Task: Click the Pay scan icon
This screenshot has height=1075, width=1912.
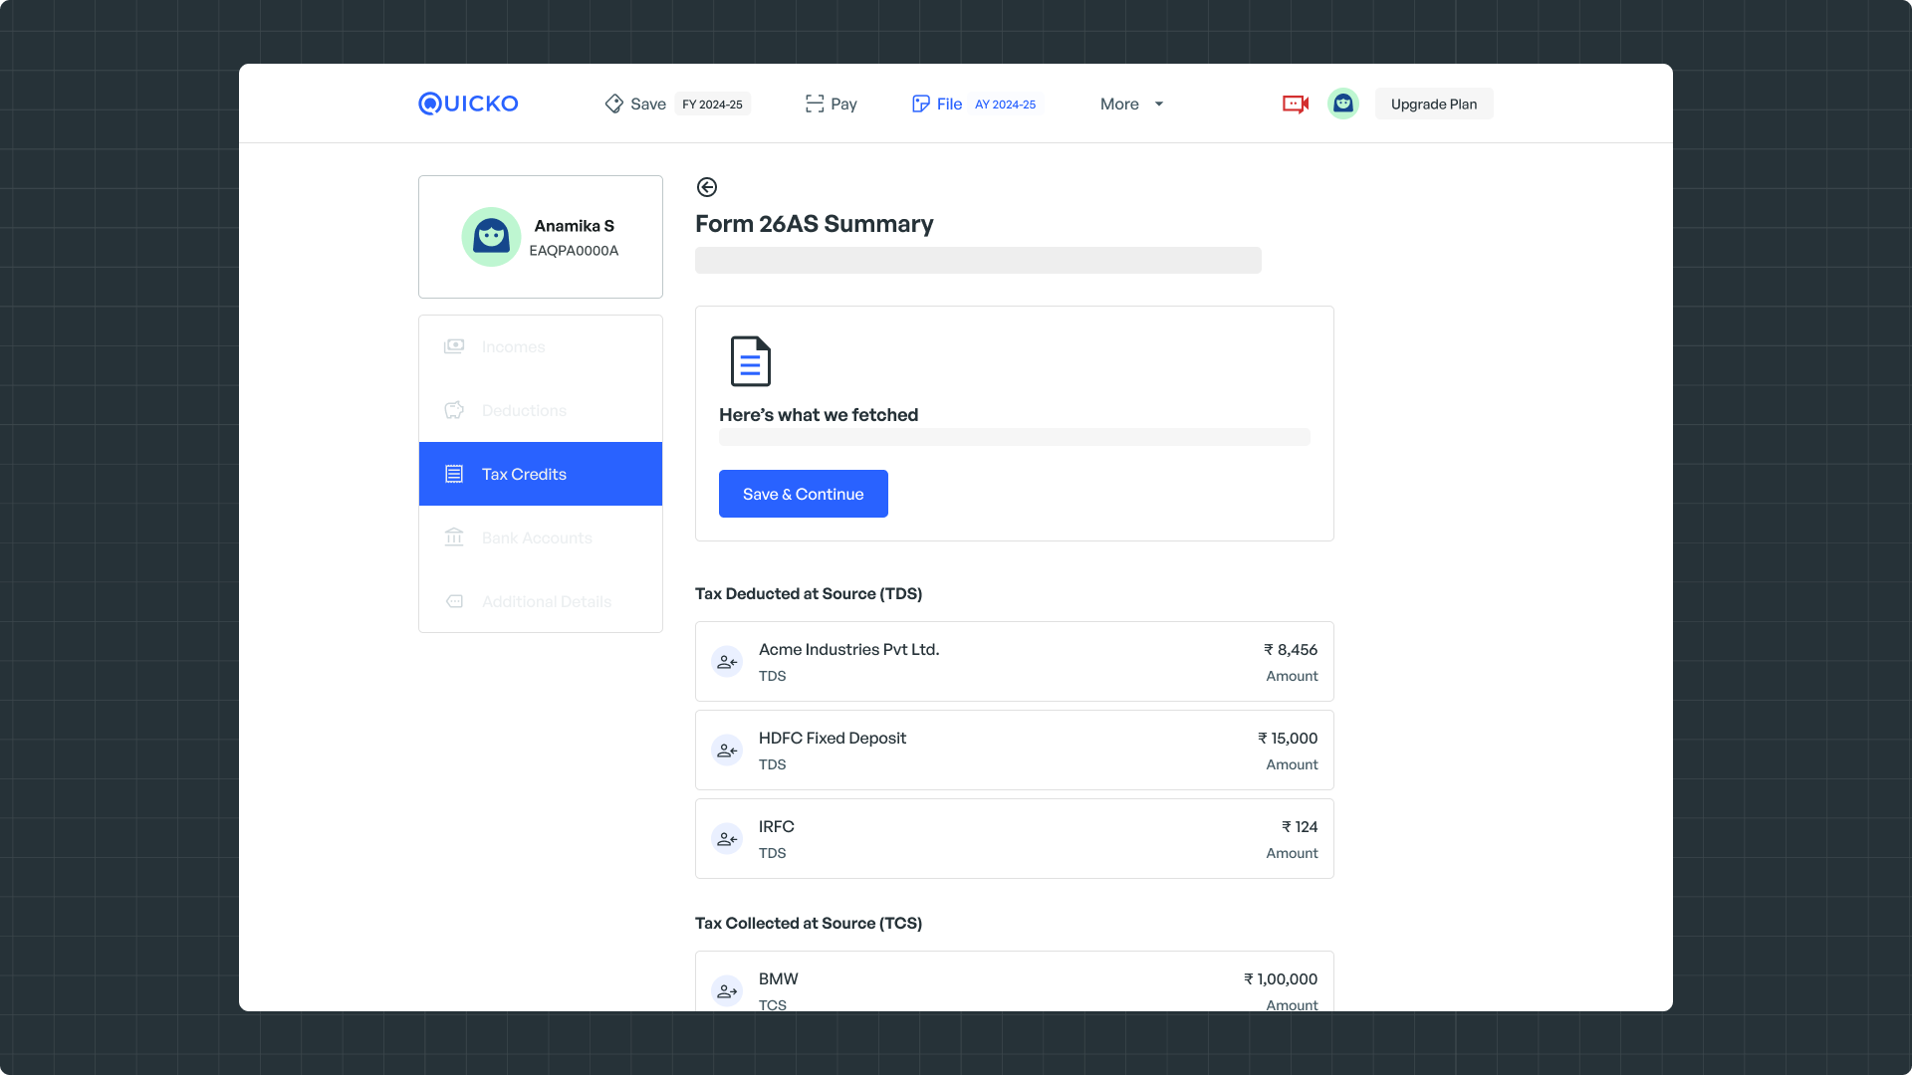Action: click(x=815, y=104)
